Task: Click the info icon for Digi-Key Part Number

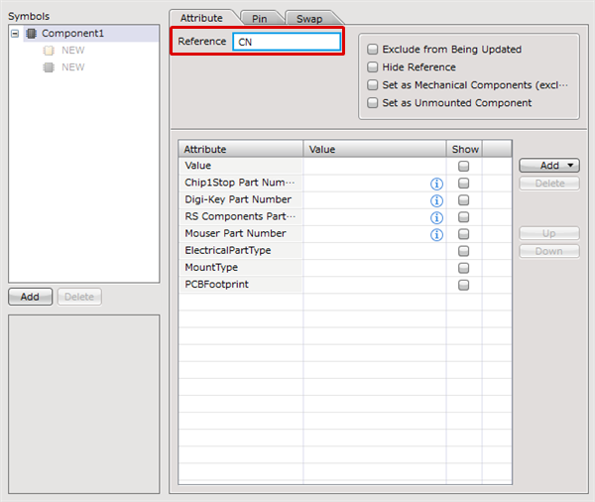Action: pos(436,200)
